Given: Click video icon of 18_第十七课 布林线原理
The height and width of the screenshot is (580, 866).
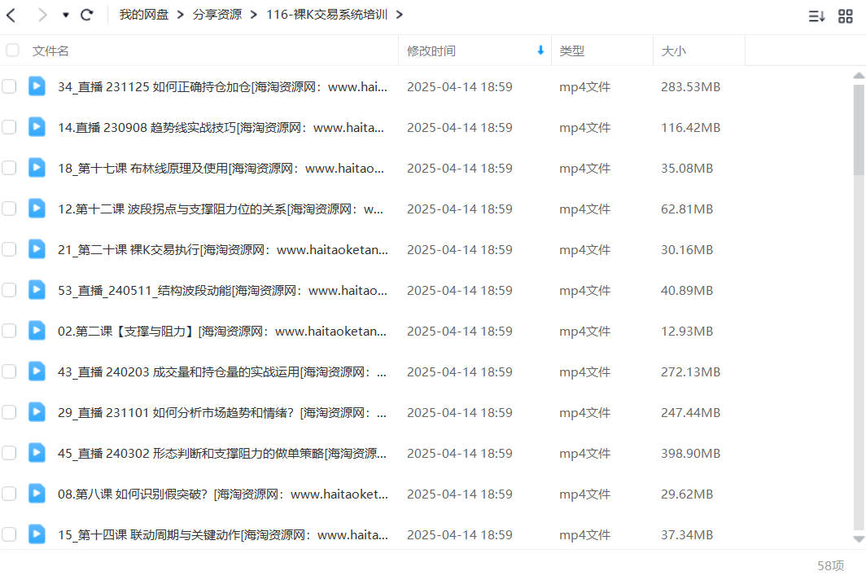Looking at the screenshot, I should (x=37, y=168).
